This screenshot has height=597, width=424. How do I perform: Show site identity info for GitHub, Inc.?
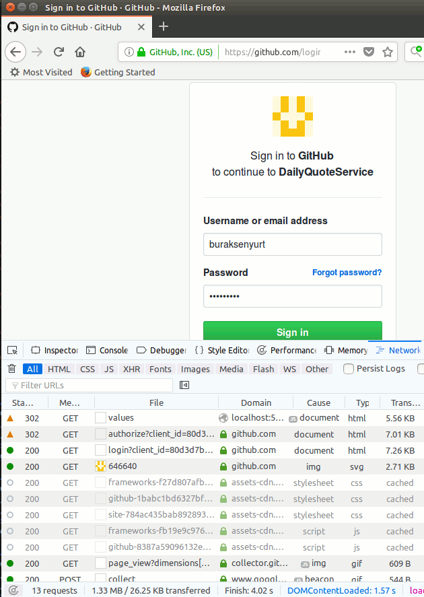174,52
